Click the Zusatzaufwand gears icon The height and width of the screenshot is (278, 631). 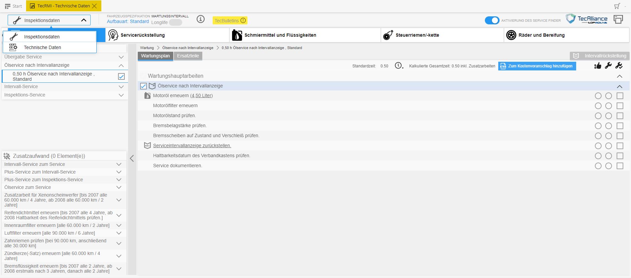click(x=7, y=156)
